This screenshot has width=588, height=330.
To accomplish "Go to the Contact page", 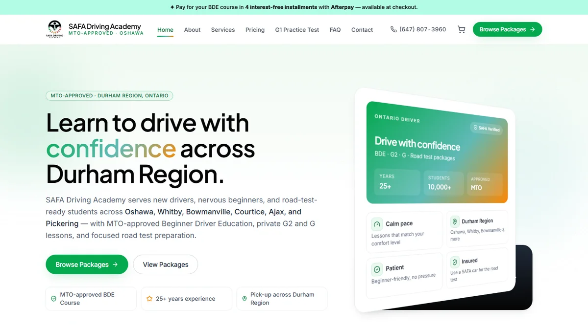I will pyautogui.click(x=362, y=30).
